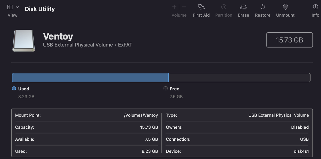Click the Ventoy volume name
The width and height of the screenshot is (321, 159).
(58, 36)
